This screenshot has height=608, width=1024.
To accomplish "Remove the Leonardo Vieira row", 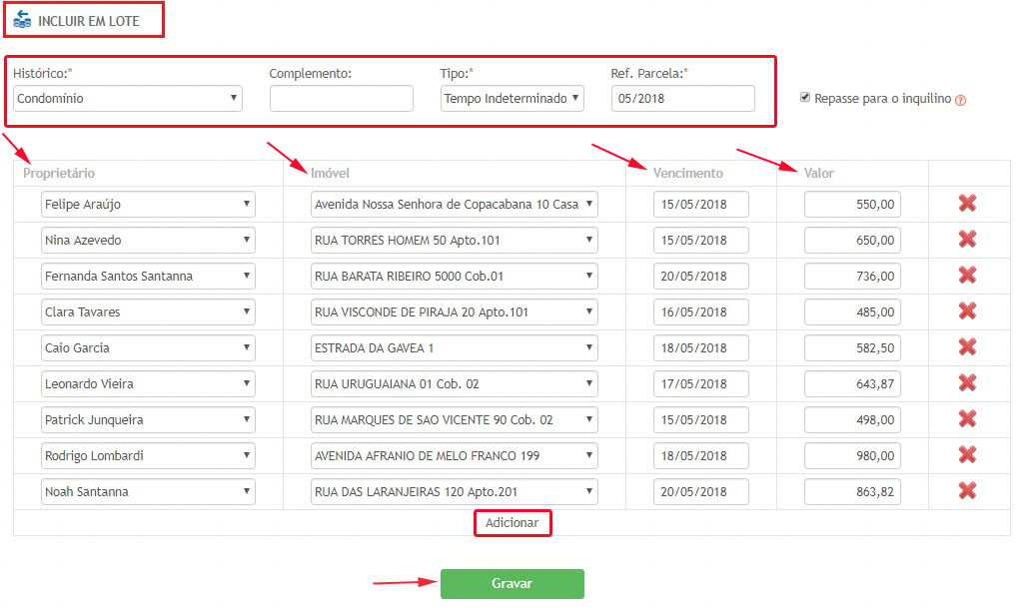I will click(966, 383).
